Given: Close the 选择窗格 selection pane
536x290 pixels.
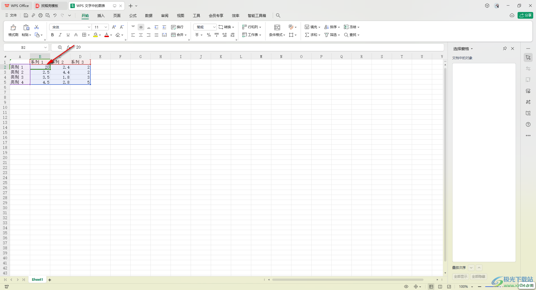Looking at the screenshot, I should [x=513, y=49].
